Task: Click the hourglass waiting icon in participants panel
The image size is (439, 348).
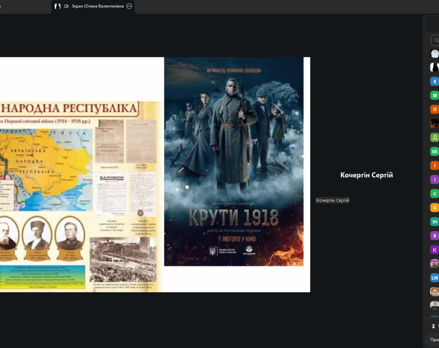Action: (434, 326)
